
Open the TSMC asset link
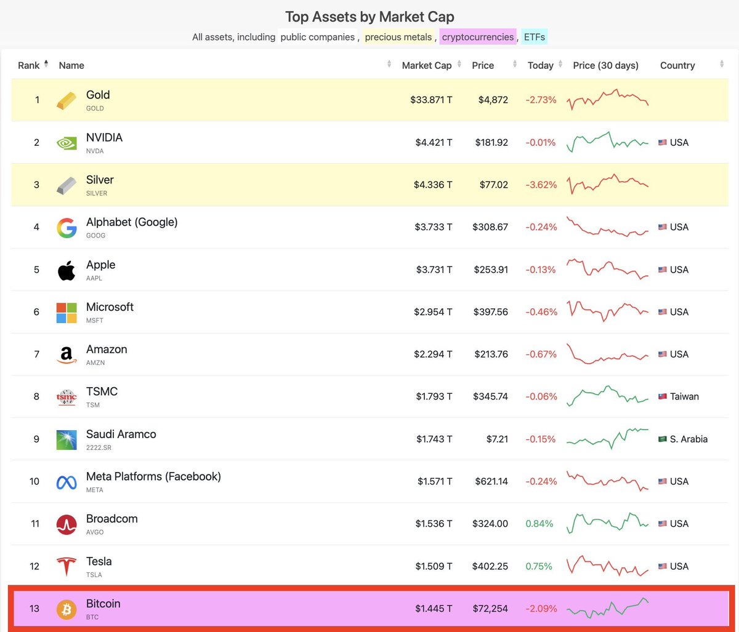coord(102,392)
